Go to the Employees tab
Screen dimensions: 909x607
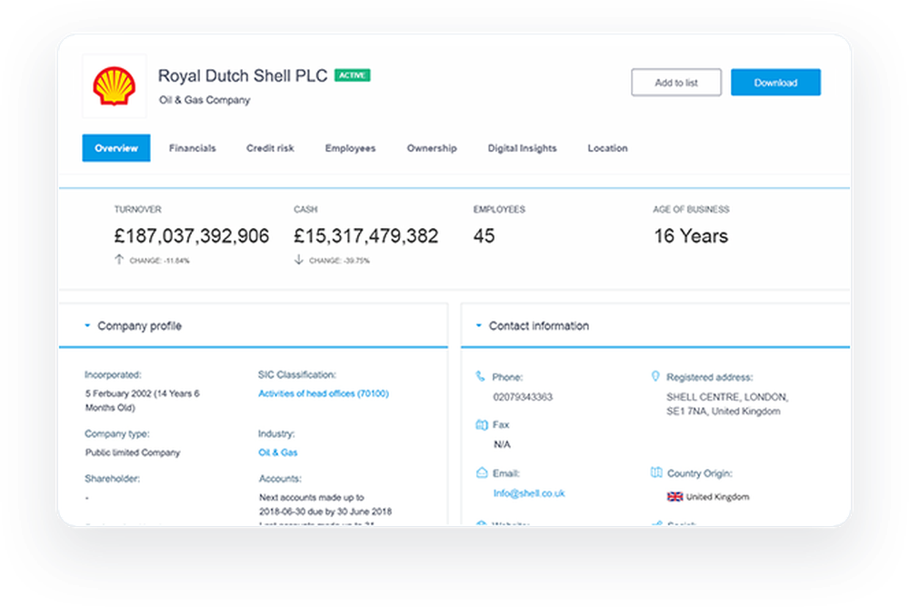350,148
